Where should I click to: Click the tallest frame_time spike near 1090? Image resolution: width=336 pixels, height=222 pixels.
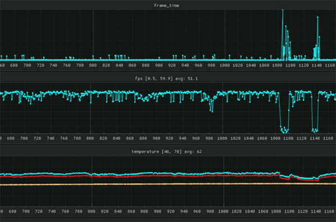pos(283,10)
